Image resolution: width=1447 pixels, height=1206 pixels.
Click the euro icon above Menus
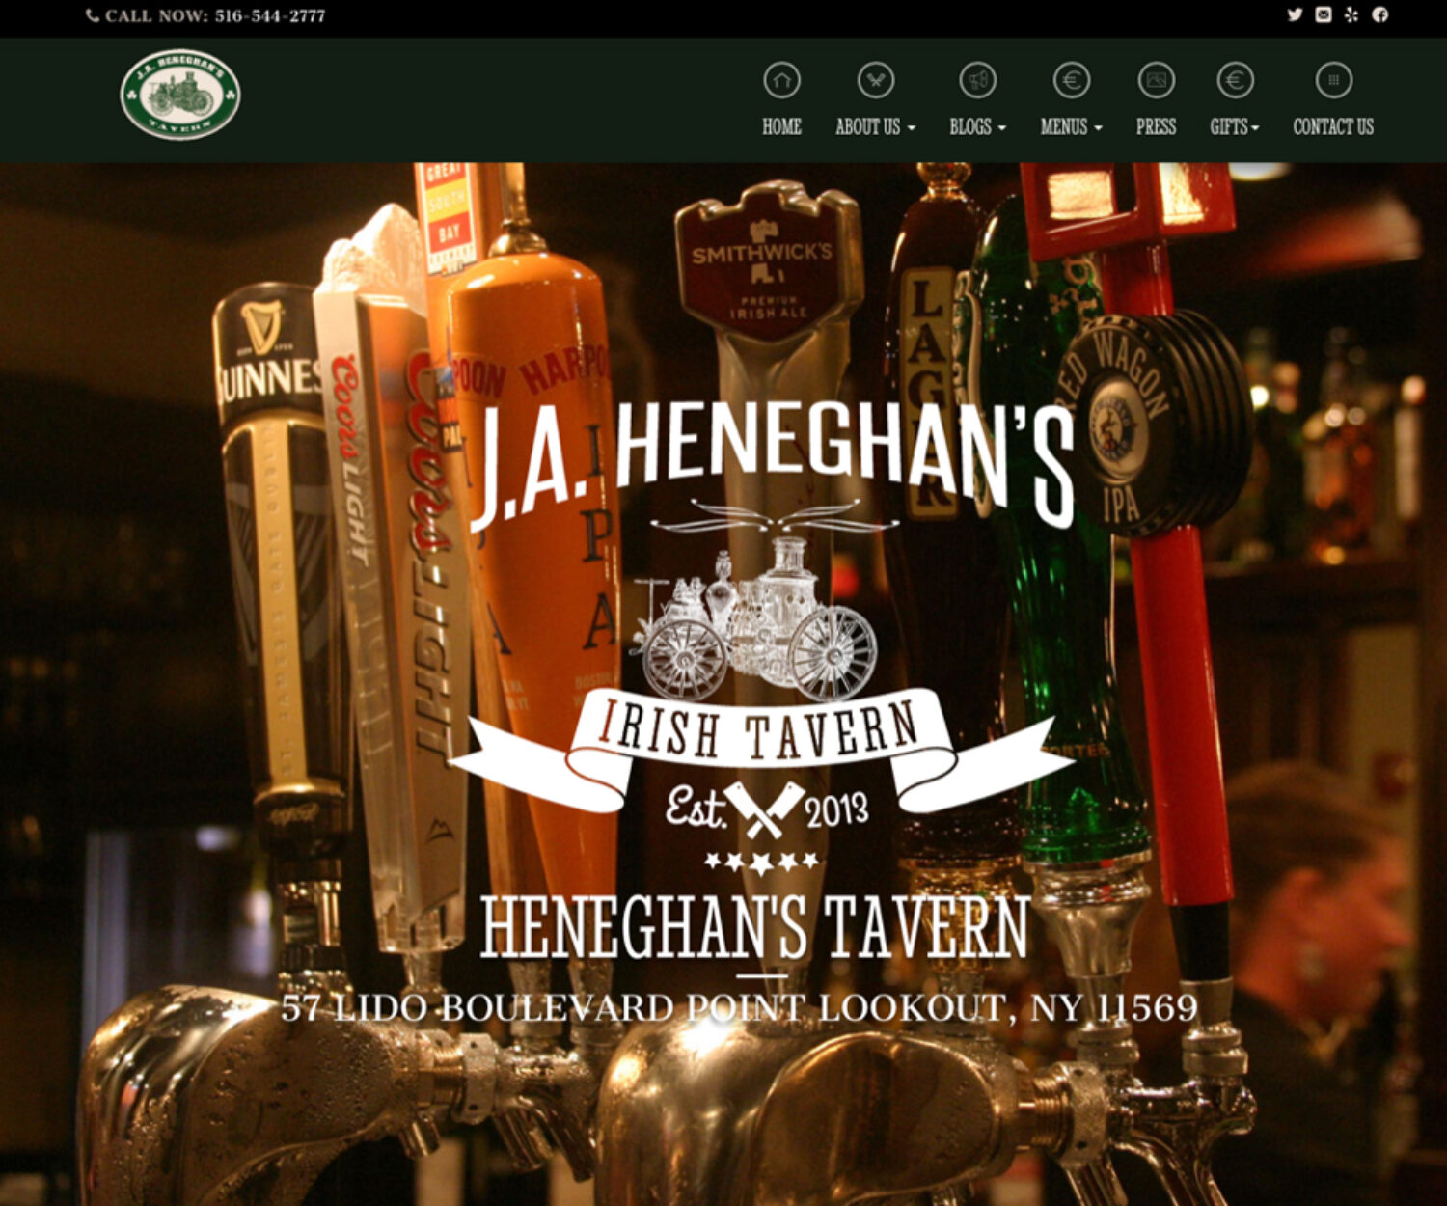pyautogui.click(x=1071, y=80)
